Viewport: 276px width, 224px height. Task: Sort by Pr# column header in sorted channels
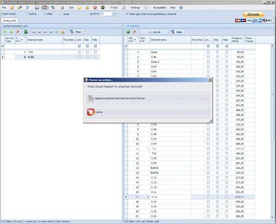[20, 40]
